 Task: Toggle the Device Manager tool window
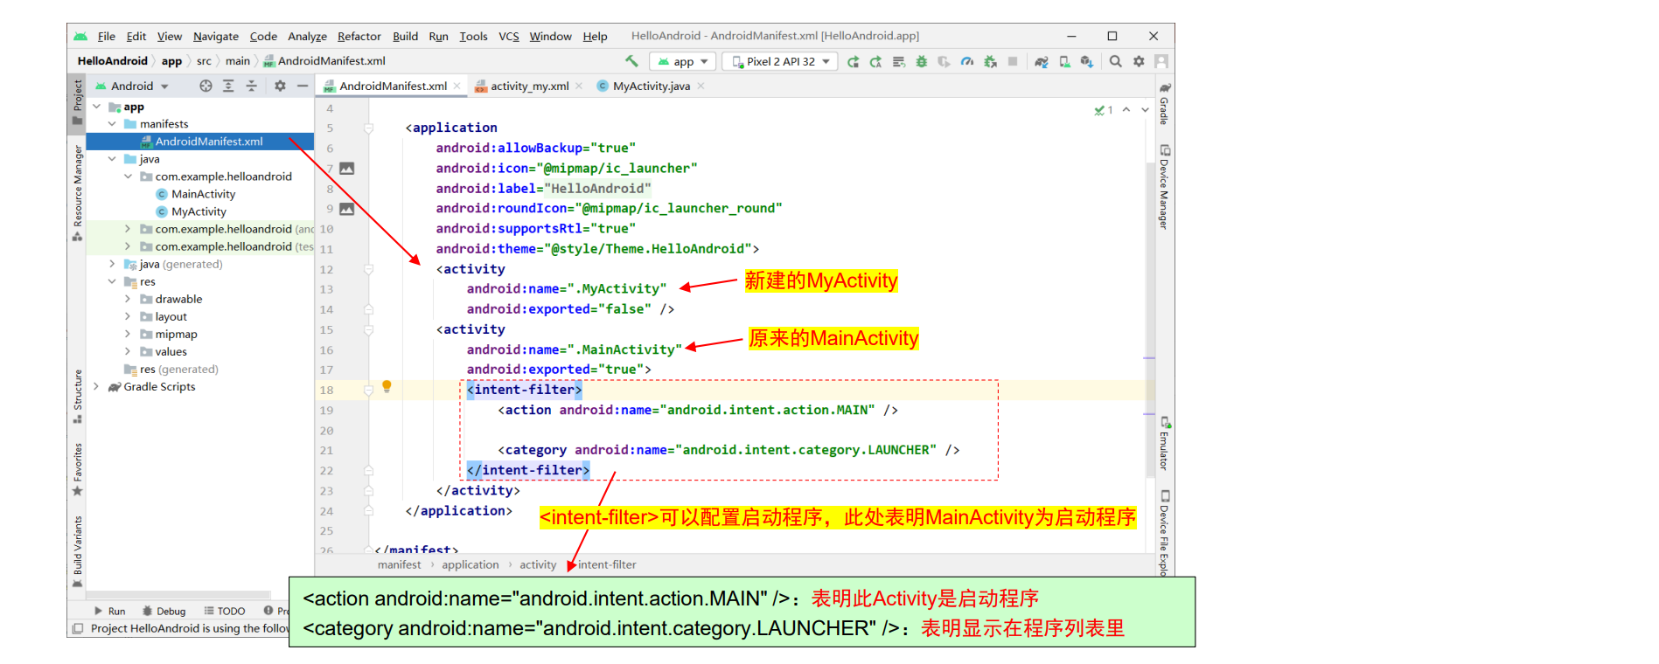pyautogui.click(x=1165, y=186)
